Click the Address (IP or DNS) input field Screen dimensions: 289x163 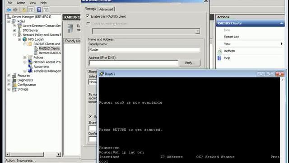click(134, 63)
